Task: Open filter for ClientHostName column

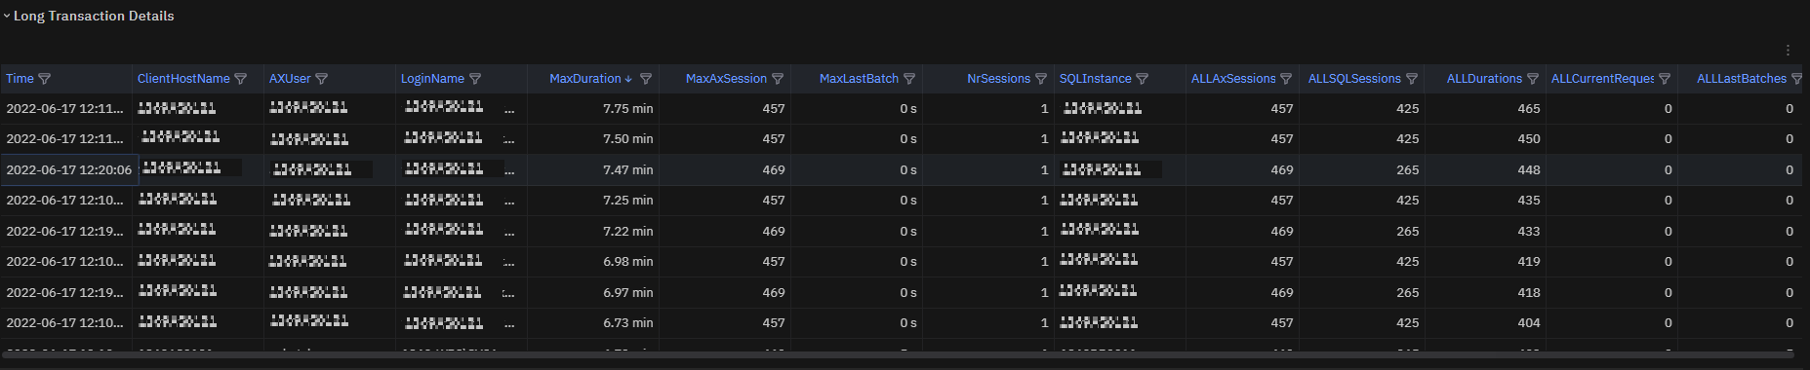Action: pyautogui.click(x=241, y=79)
